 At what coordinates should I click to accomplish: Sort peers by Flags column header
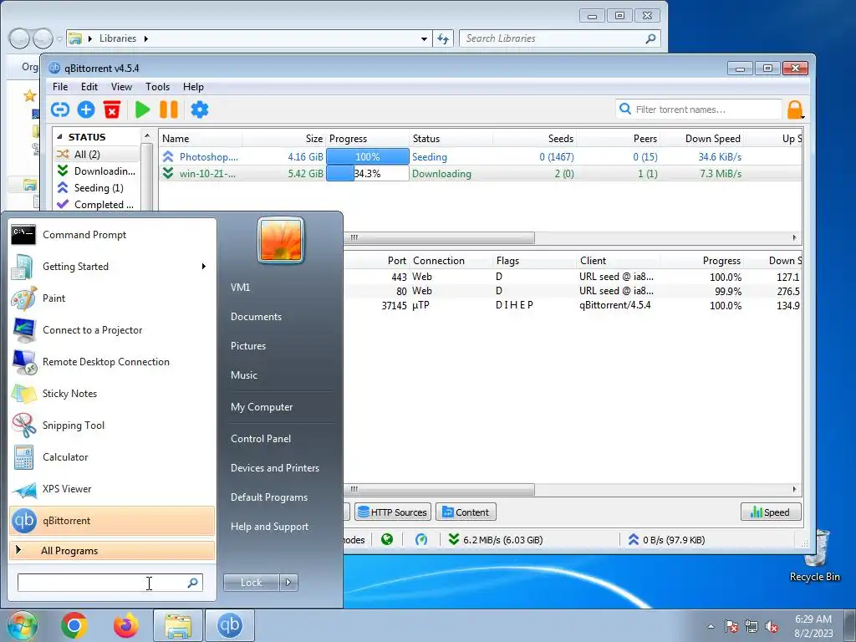[534, 261]
